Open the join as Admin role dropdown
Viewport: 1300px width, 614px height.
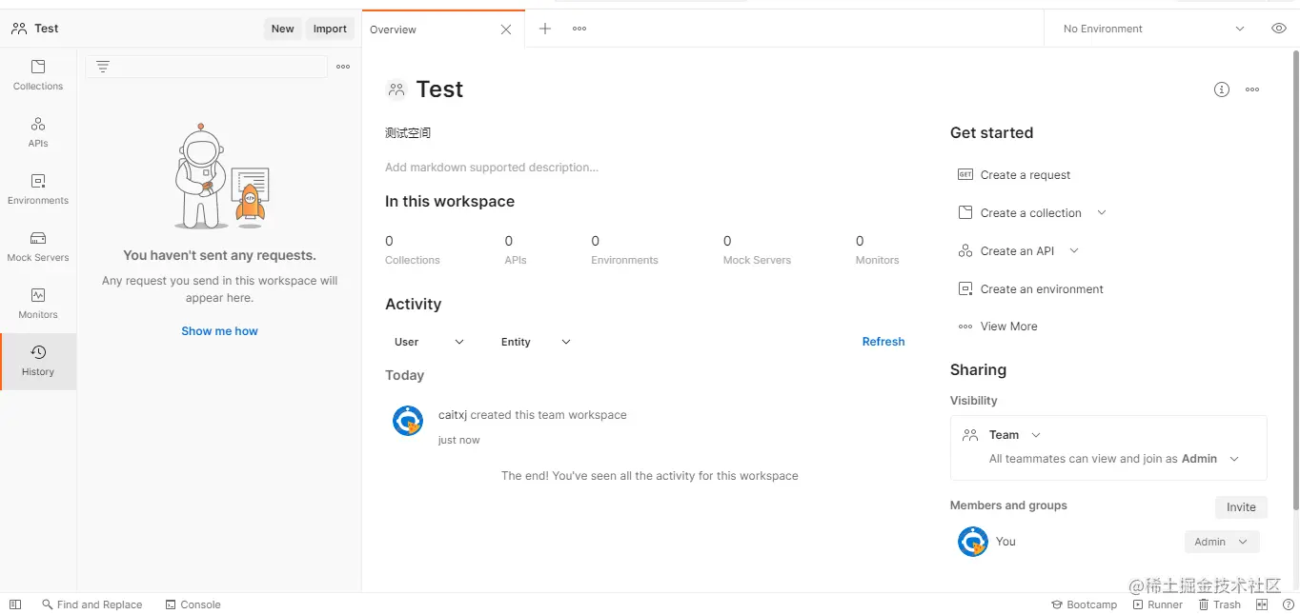(1211, 459)
